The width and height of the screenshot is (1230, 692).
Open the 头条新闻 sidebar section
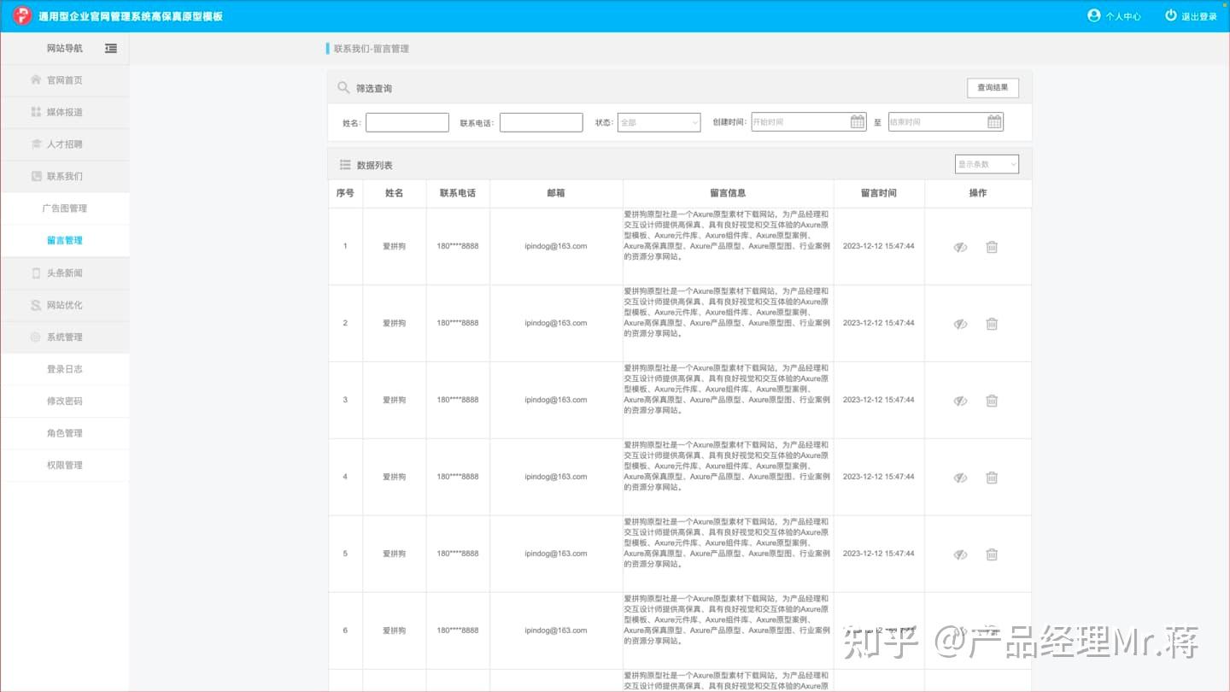[x=65, y=273]
